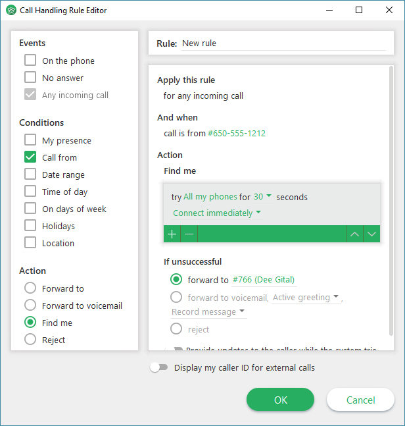Move Find me step down with chevron
The image size is (405, 426).
(371, 234)
